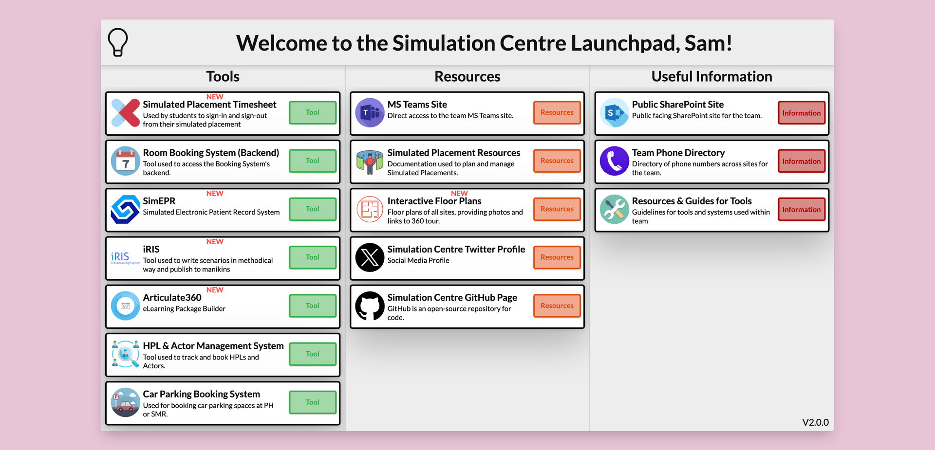The width and height of the screenshot is (935, 450).
Task: Click 'Simulated Electronic Patient Record System' text
Action: coord(211,213)
